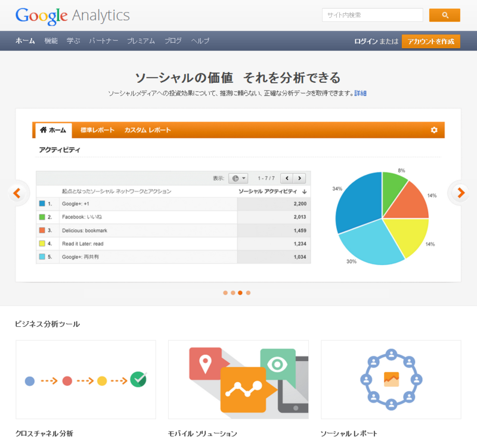Click the Google+: +1 row label
Screen dimensions: 477x440
[x=76, y=204]
